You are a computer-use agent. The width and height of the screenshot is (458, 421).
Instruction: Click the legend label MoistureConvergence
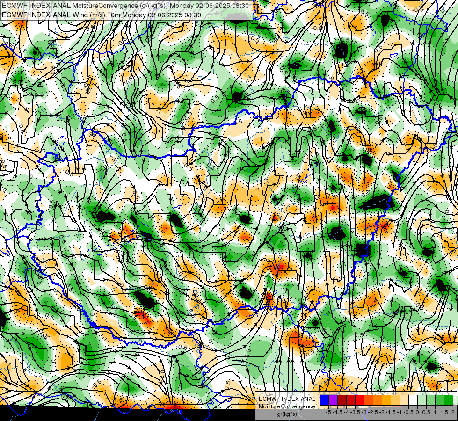pos(287,406)
